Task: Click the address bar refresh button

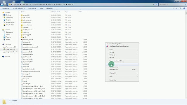Action: pos(156,4)
